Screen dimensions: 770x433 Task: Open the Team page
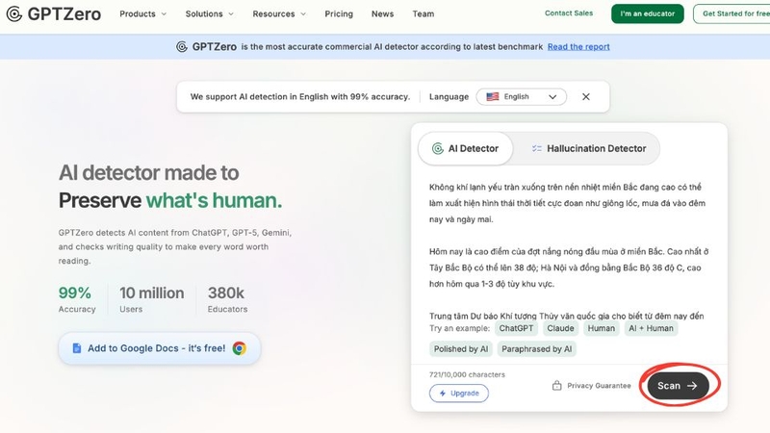(423, 13)
